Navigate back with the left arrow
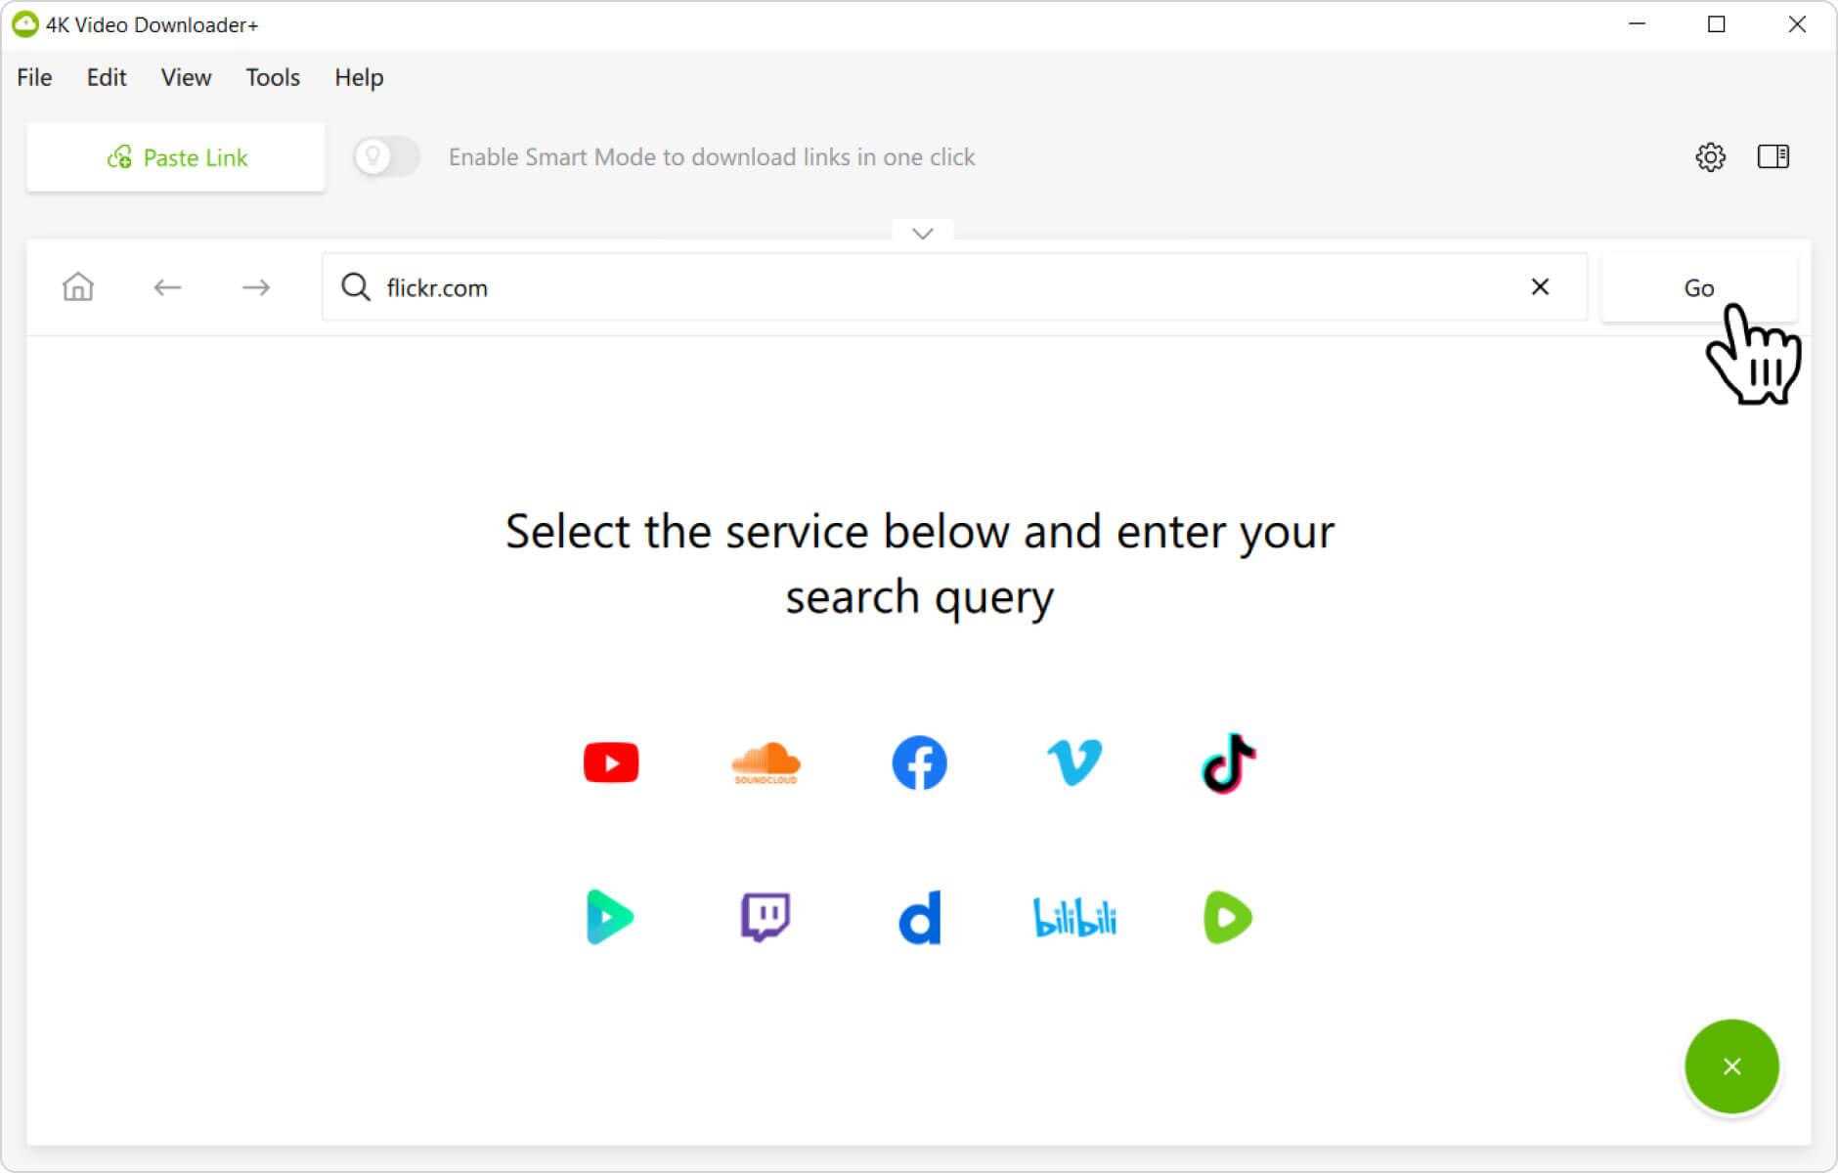The height and width of the screenshot is (1173, 1838). coord(167,287)
